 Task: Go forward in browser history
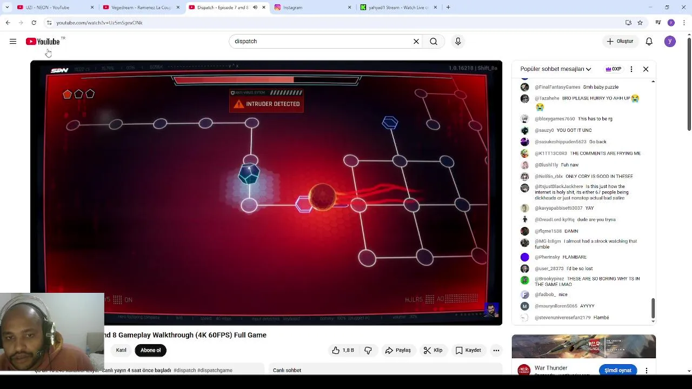[21, 23]
